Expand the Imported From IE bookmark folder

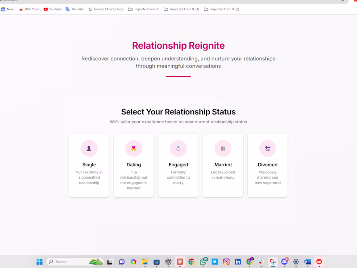point(144,9)
